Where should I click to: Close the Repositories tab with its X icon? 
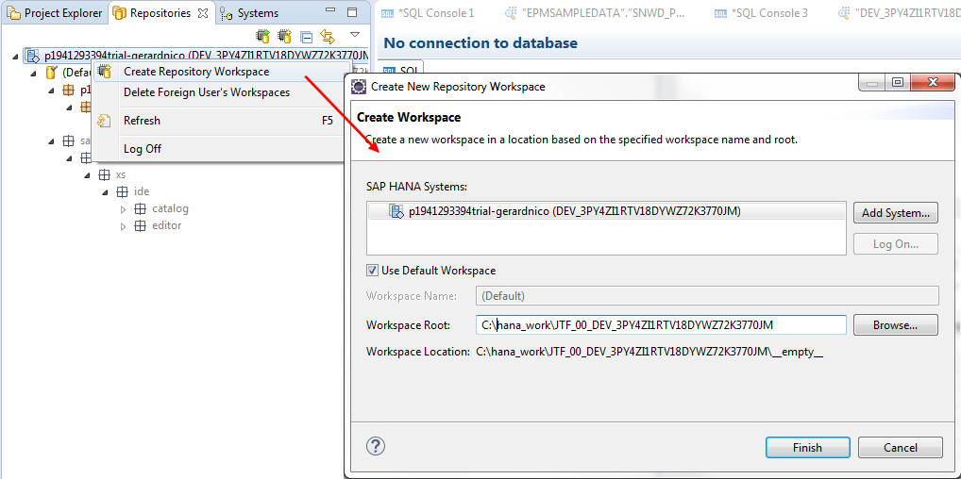(203, 13)
